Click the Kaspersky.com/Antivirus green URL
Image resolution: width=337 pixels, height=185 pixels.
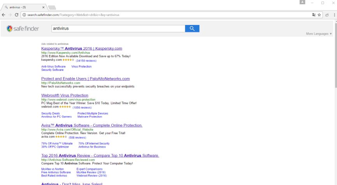coord(65,53)
